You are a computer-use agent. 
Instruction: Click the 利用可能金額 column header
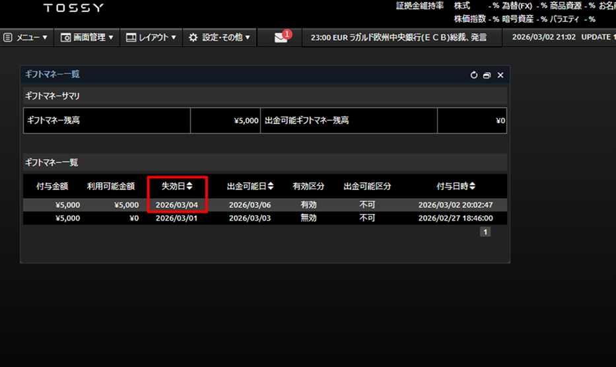(111, 186)
